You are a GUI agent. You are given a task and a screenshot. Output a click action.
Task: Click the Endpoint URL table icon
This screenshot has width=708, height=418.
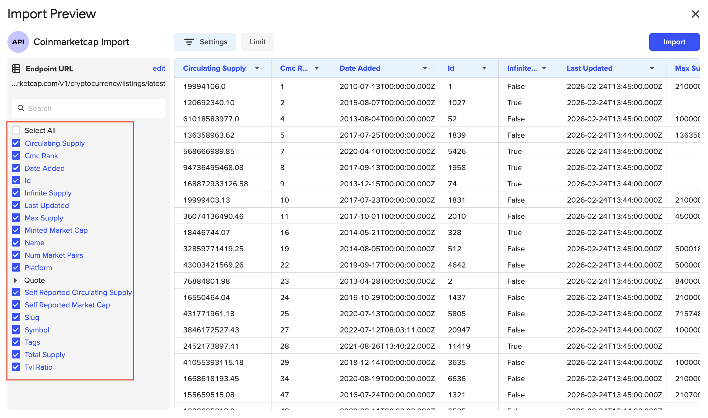pos(16,69)
